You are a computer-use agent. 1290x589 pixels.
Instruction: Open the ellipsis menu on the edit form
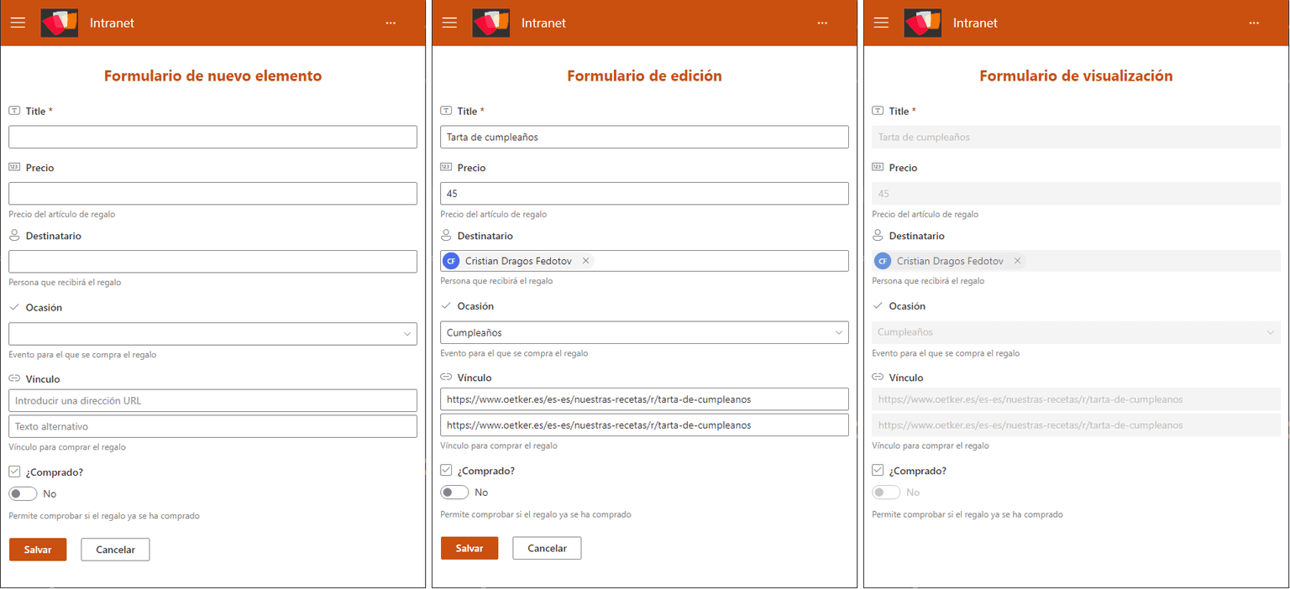point(821,23)
